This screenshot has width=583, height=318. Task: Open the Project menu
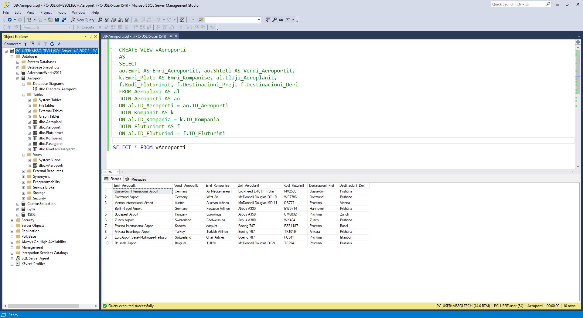pyautogui.click(x=46, y=12)
